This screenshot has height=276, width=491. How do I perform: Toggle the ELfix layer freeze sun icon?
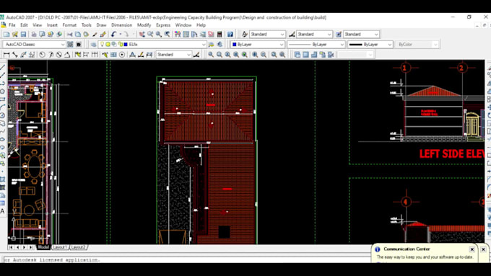click(108, 45)
